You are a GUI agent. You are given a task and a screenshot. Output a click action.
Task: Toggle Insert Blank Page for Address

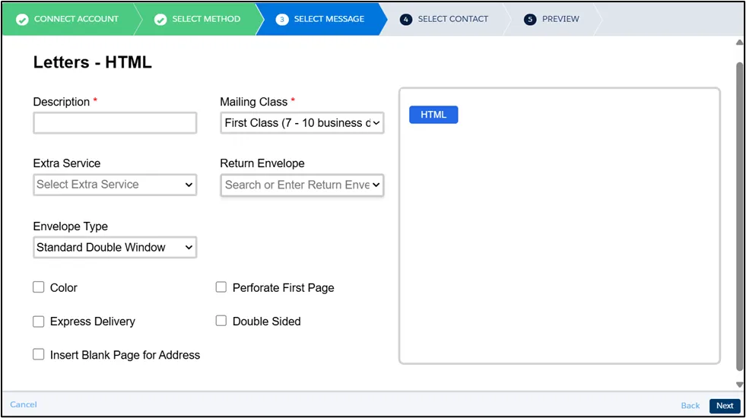pyautogui.click(x=39, y=354)
